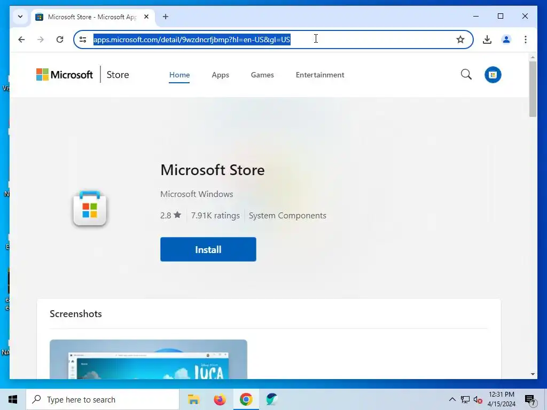Click the forward navigation arrow
The image size is (547, 410).
tap(41, 40)
